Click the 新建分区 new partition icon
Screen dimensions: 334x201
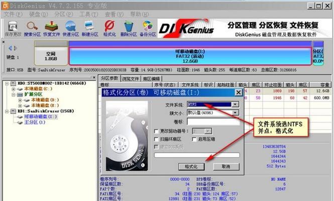pyautogui.click(x=90, y=29)
